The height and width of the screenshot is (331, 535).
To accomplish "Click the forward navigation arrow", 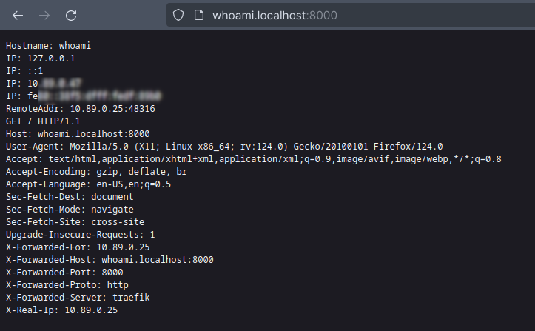I will point(44,15).
